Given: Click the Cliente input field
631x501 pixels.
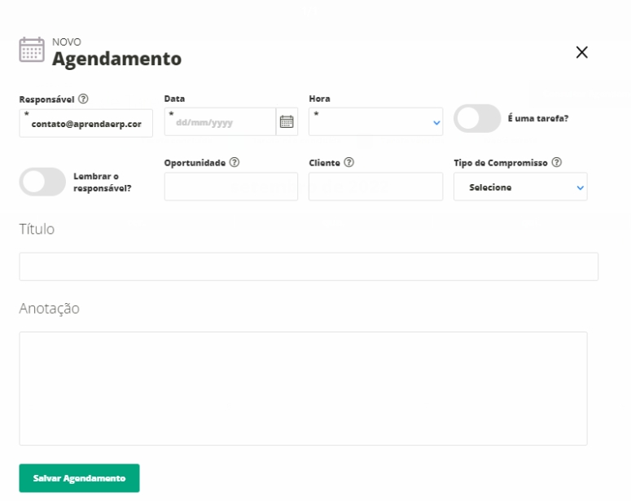Looking at the screenshot, I should 364,187.
